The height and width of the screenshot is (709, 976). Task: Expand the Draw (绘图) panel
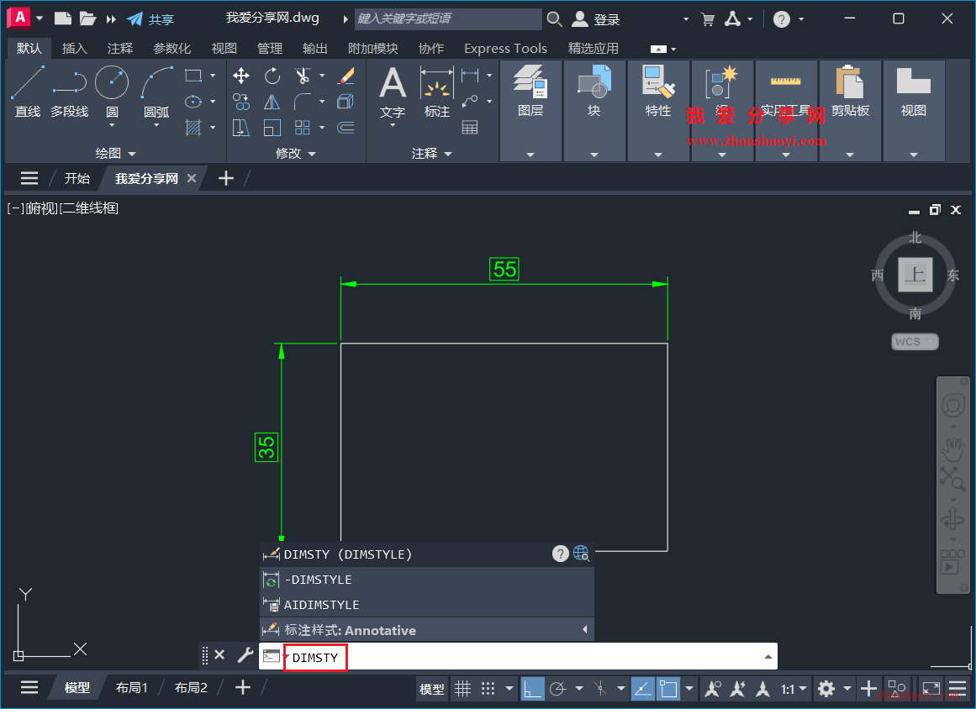tap(115, 153)
